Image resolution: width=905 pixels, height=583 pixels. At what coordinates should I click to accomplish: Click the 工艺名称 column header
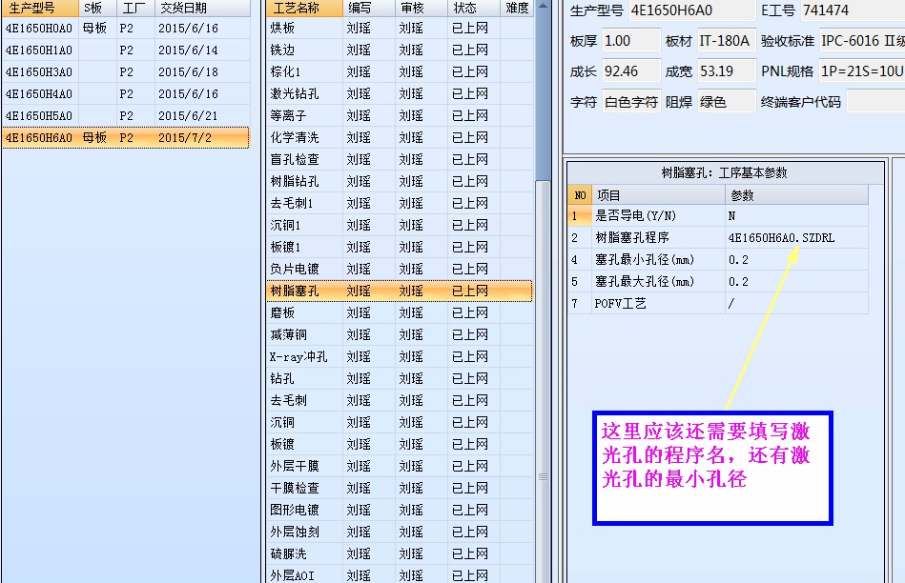click(304, 8)
